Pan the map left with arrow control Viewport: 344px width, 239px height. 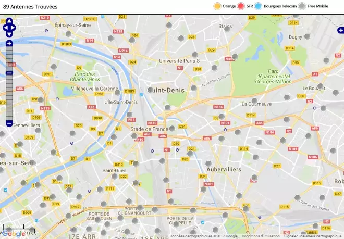click(6, 28)
